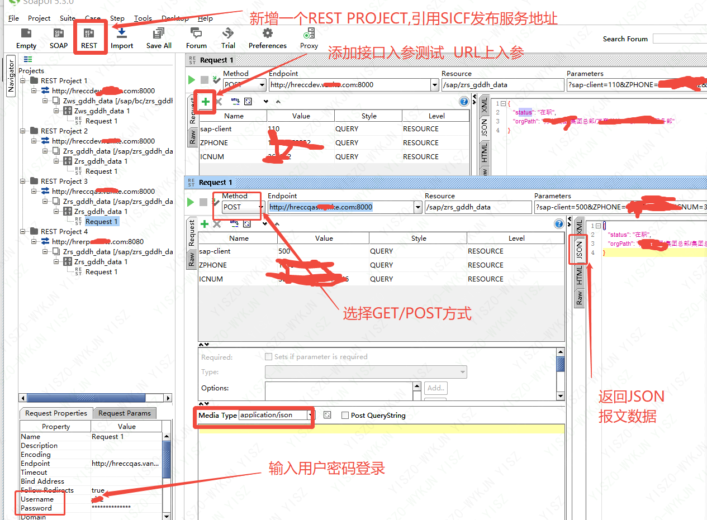Create a new Empty project from toolbar
707x520 pixels.
(x=26, y=39)
